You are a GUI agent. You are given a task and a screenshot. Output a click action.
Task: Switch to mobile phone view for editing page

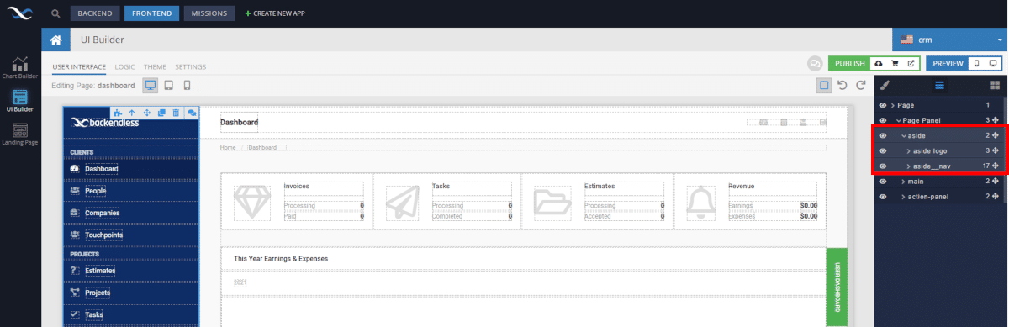click(187, 85)
